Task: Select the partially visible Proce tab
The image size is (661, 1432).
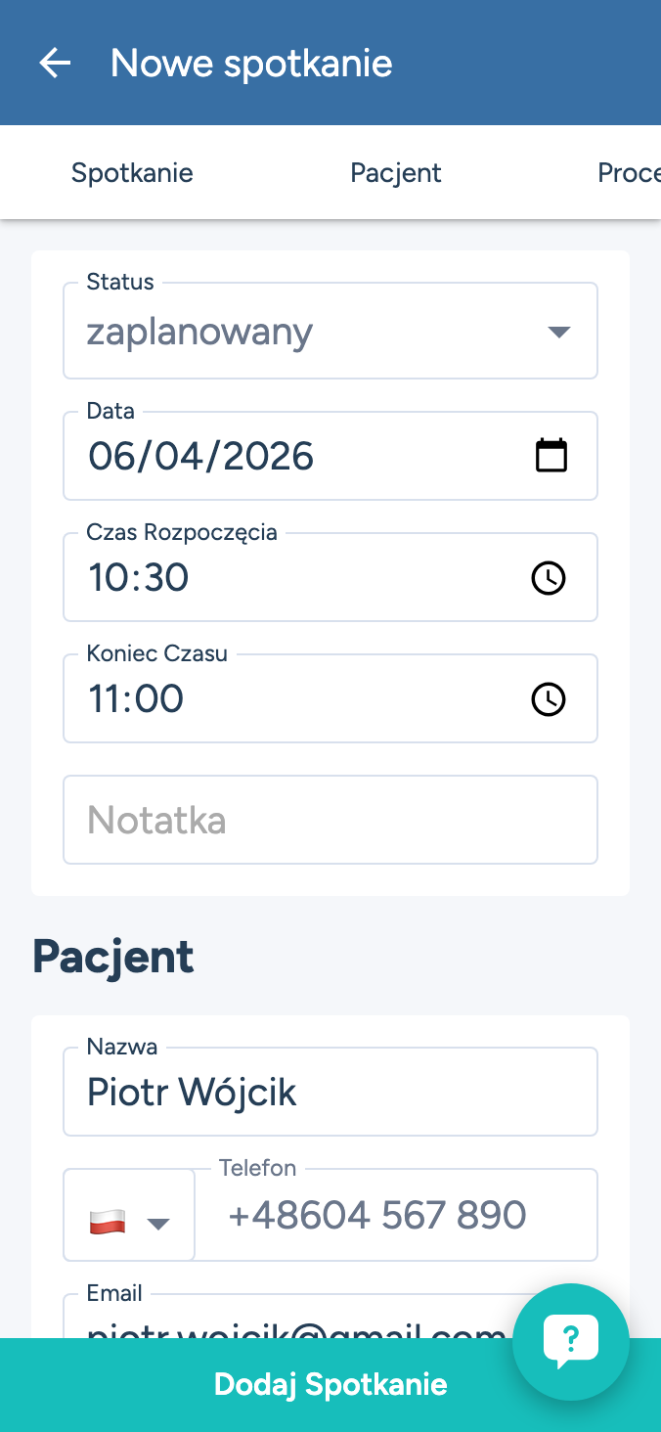Action: point(629,173)
